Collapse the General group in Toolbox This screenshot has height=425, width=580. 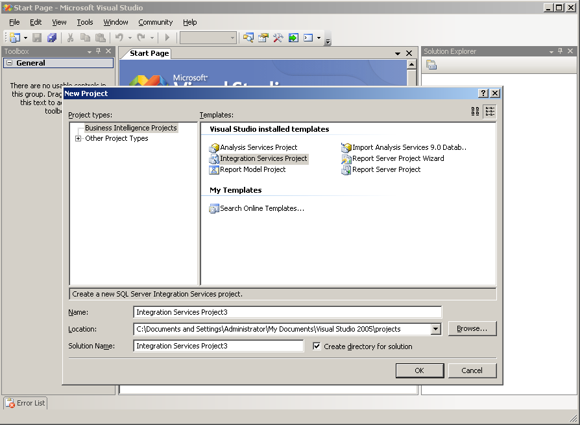coord(10,63)
